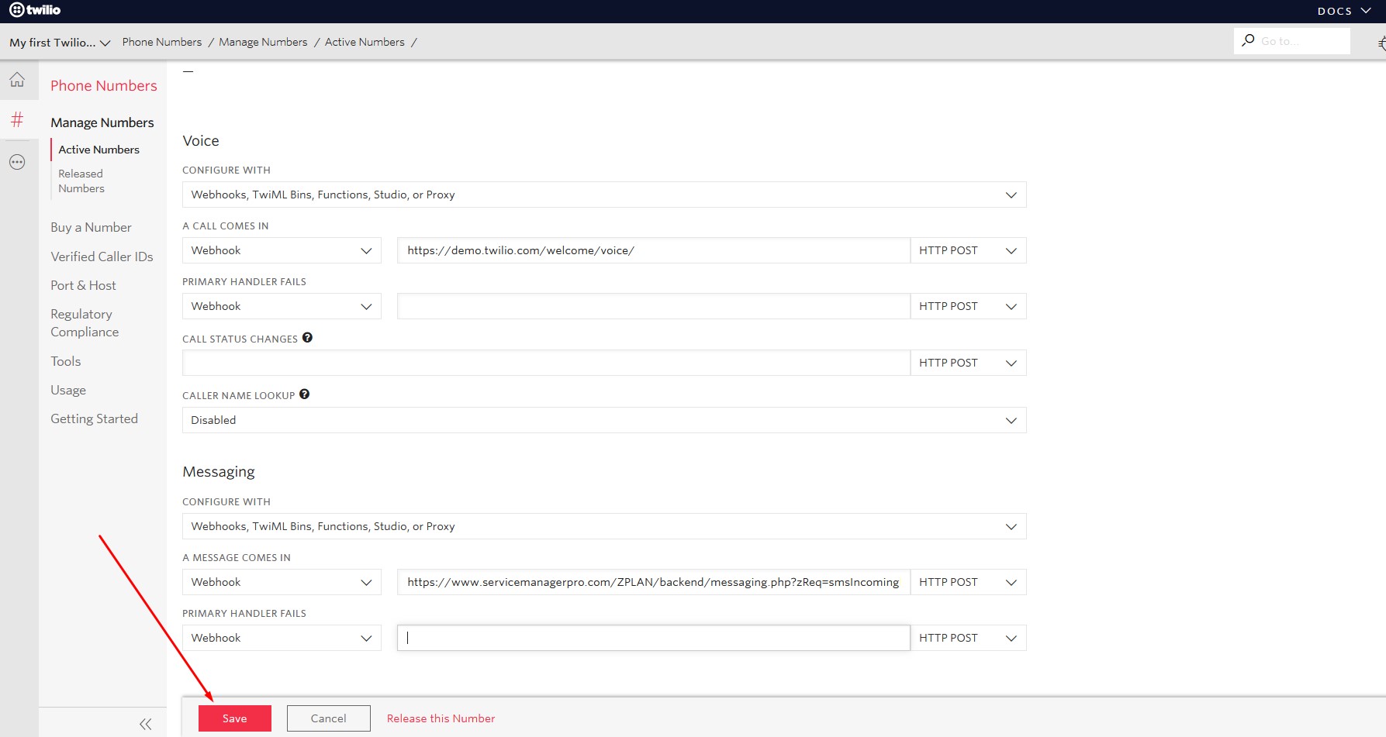1386x737 pixels.
Task: Expand the My first Twilio account switcher
Action: (60, 43)
